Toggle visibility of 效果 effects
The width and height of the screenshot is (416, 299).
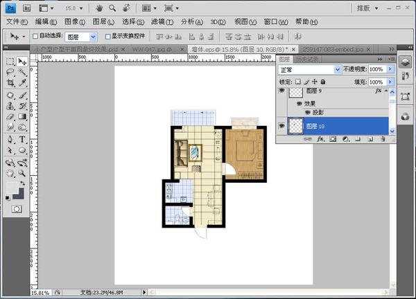tap(300, 104)
